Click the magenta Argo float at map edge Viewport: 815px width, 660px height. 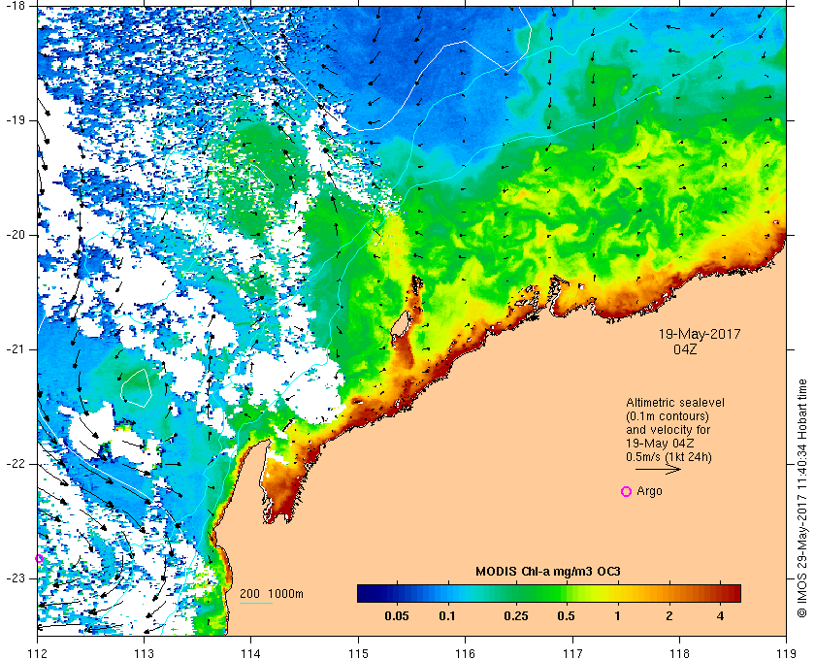39,559
